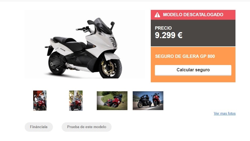Open the main white Gilera scooter photo
The width and height of the screenshot is (250, 141).
click(x=85, y=44)
